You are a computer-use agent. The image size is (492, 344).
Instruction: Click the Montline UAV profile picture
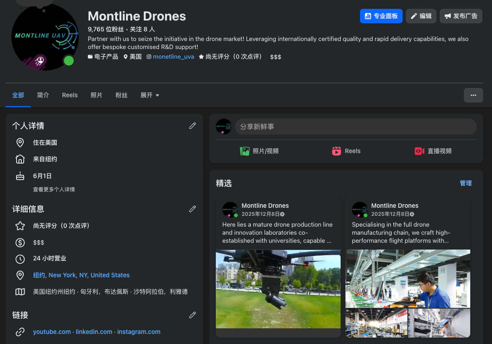point(45,37)
